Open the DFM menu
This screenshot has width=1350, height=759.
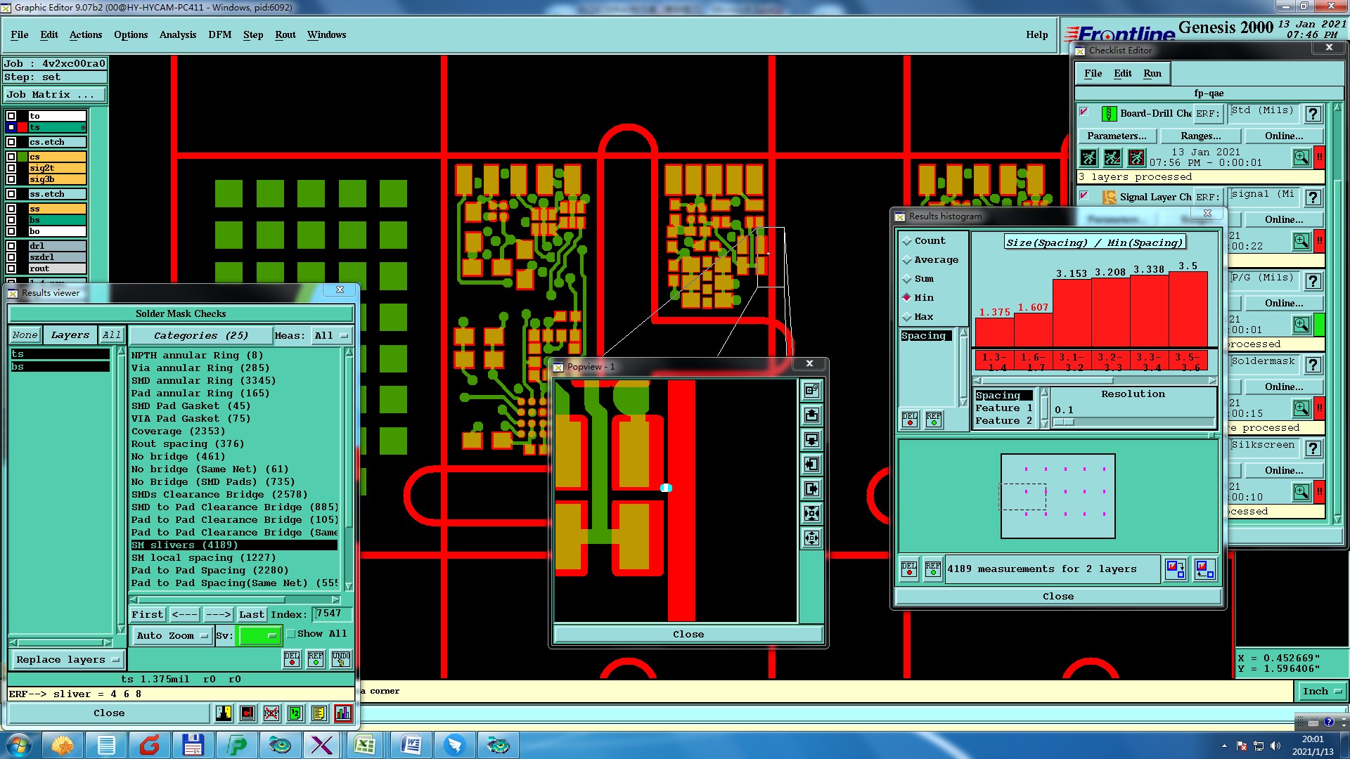tap(219, 34)
